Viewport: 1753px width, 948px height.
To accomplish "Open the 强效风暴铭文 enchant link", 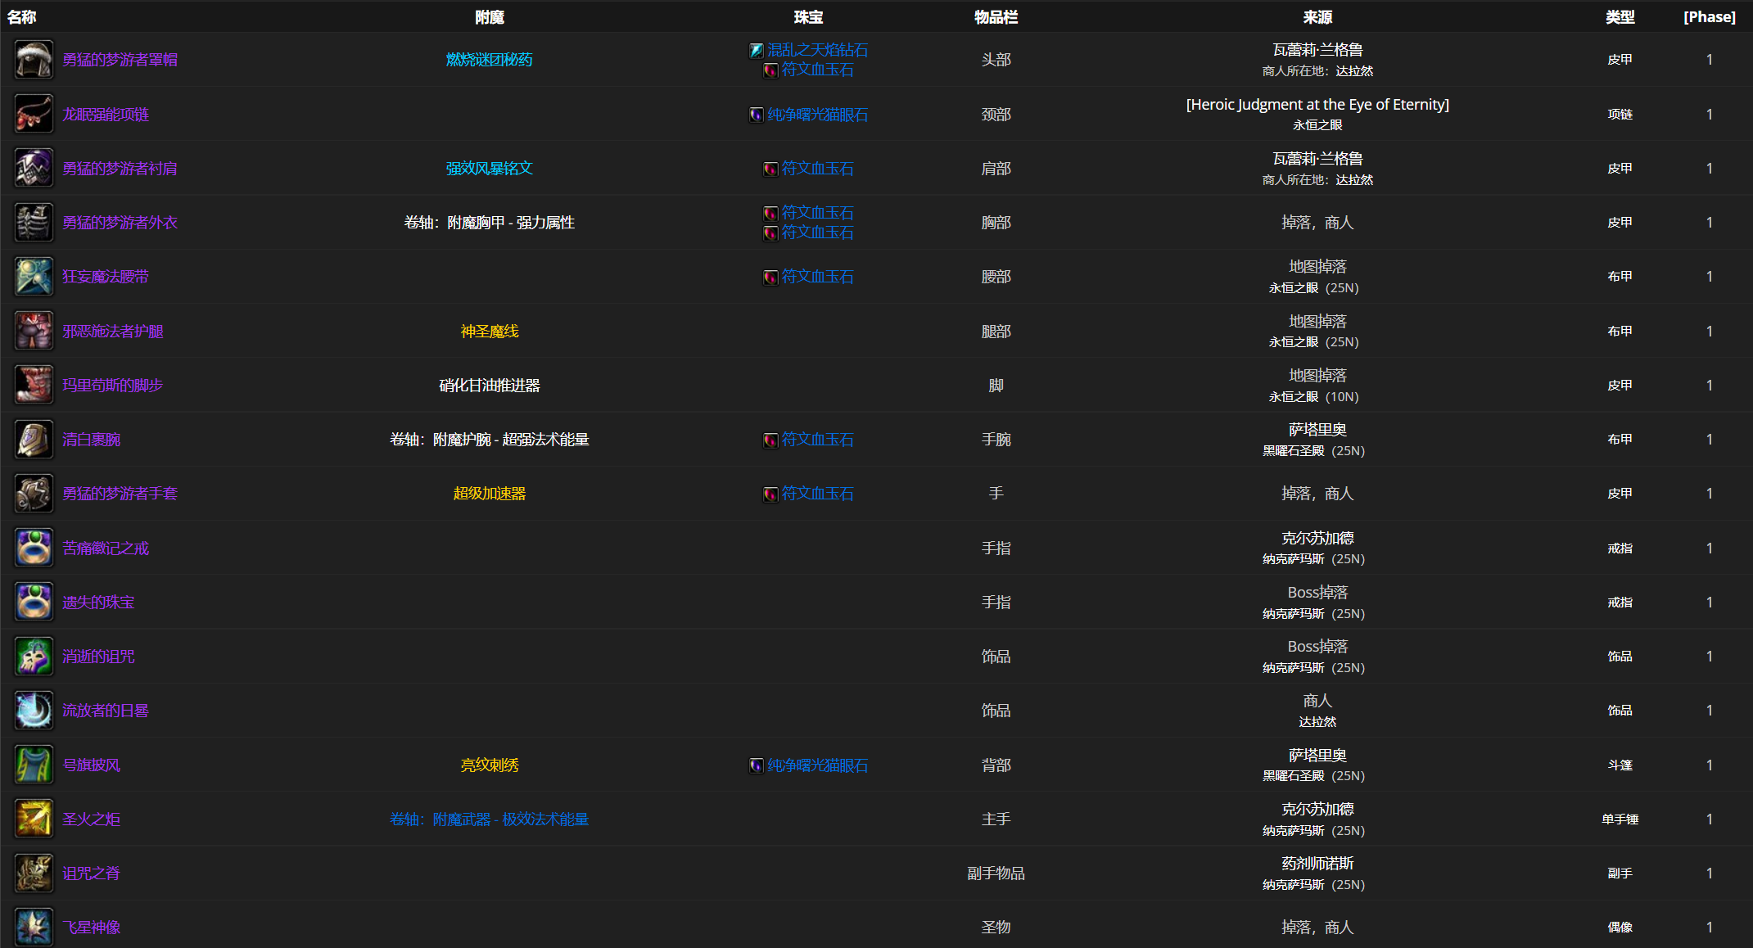I will (489, 168).
